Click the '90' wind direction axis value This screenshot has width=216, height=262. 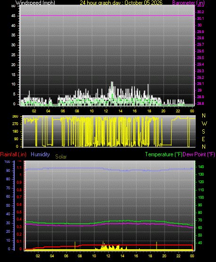tap(16, 139)
